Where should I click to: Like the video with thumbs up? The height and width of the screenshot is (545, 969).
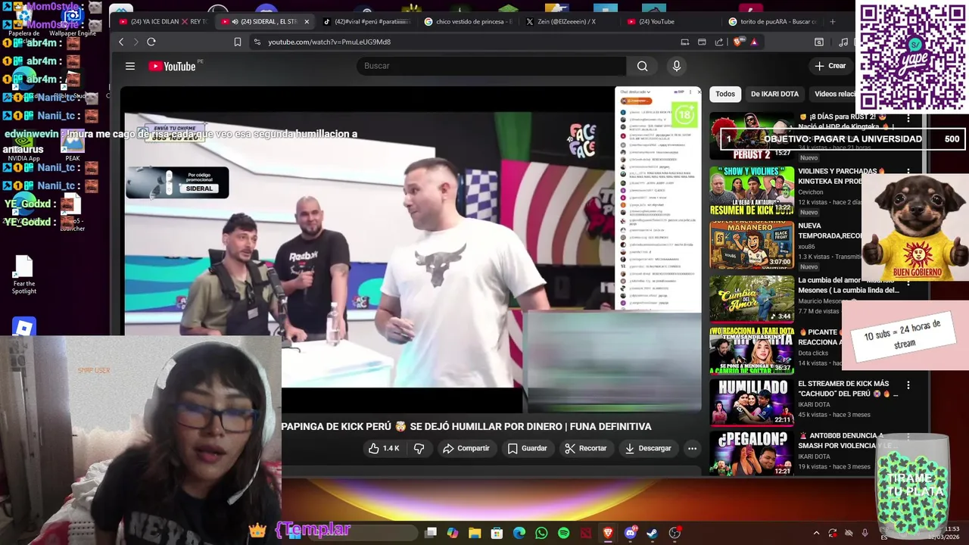[383, 448]
